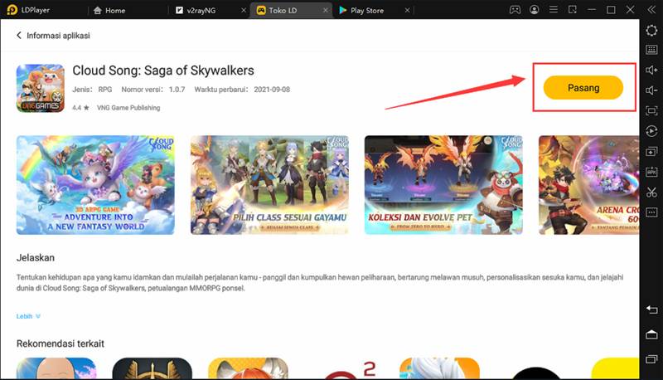Click the publisher name VNG Game Publishing
The height and width of the screenshot is (380, 663).
pos(128,108)
